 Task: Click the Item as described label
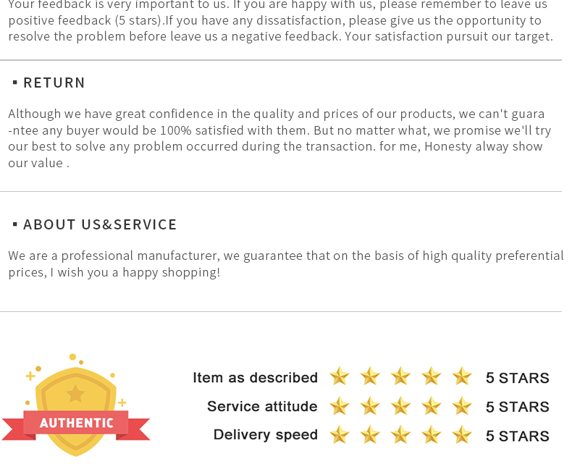pos(256,378)
